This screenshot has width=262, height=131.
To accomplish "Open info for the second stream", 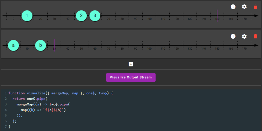I will 233,36.
